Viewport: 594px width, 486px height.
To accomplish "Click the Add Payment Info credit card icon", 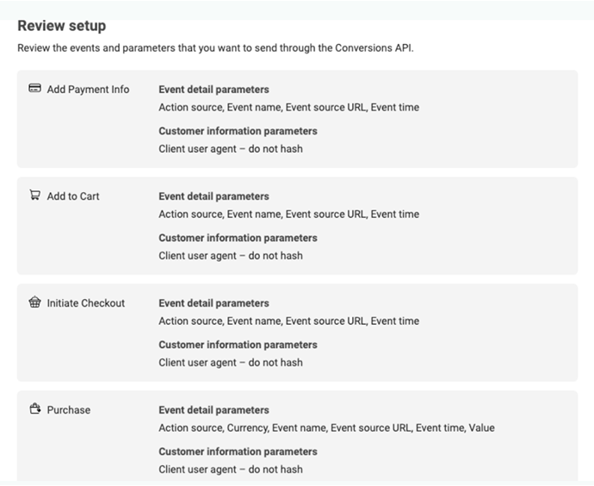I will (x=34, y=89).
